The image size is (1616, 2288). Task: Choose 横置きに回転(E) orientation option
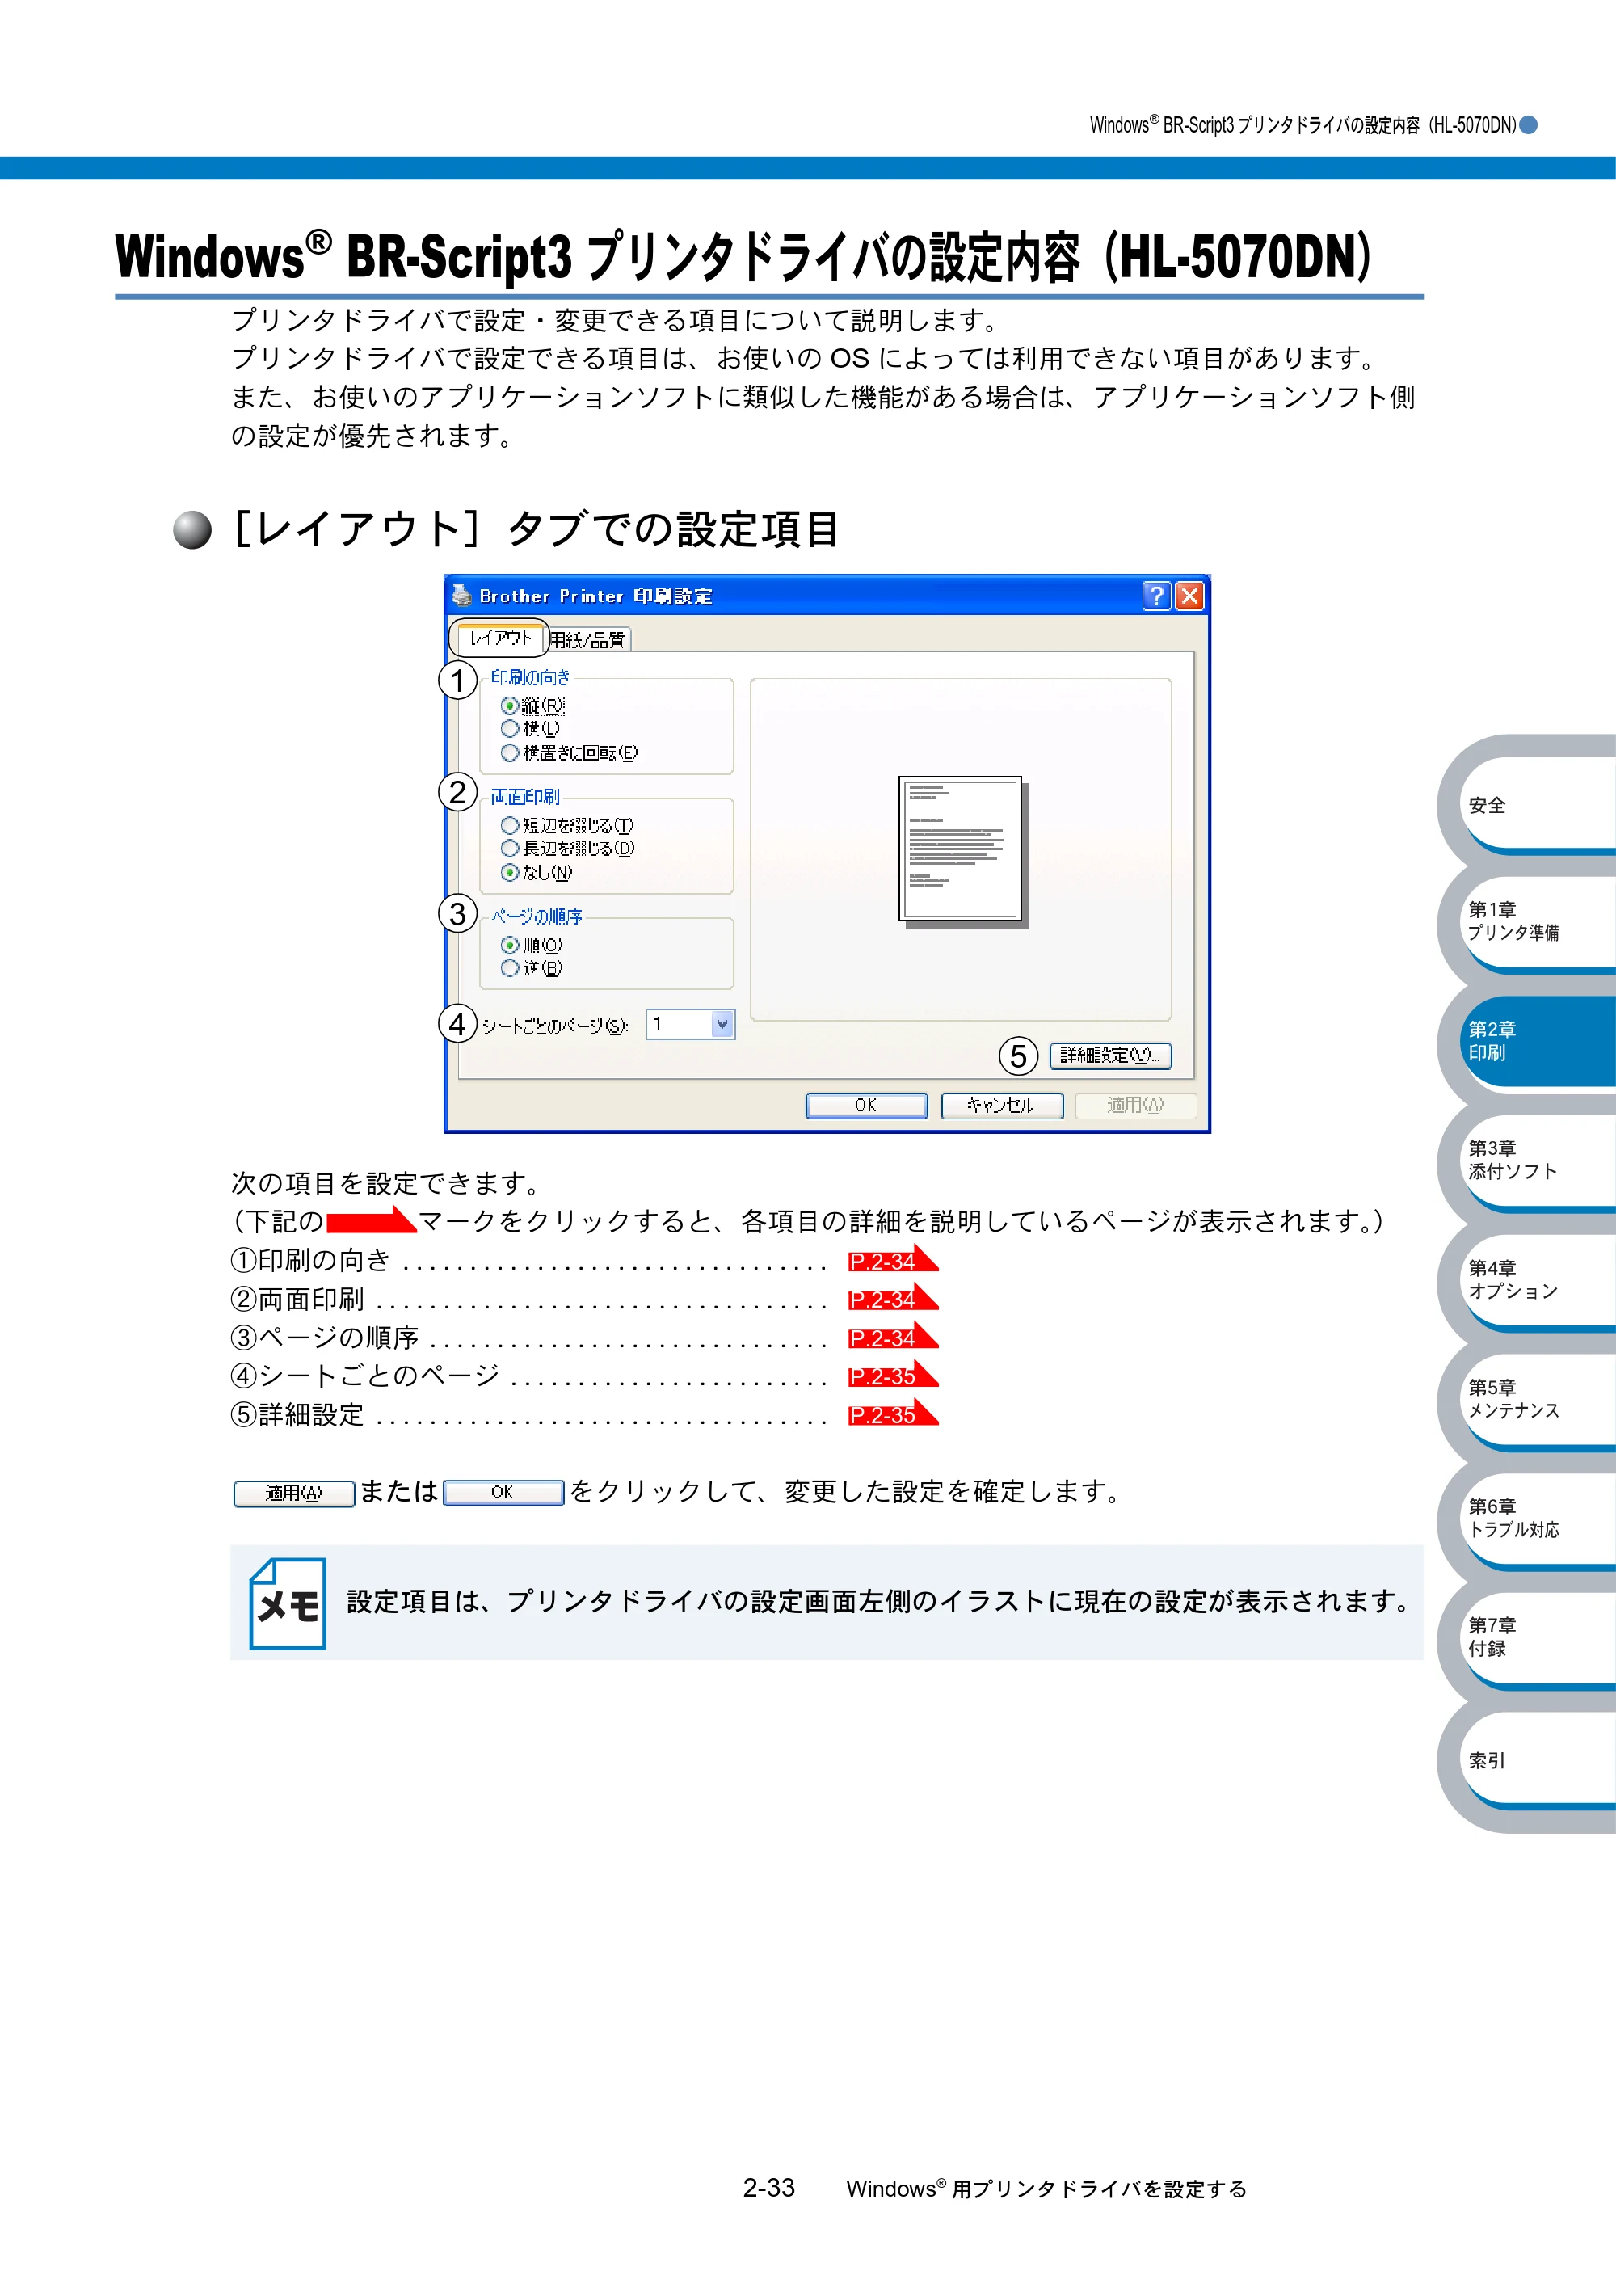(510, 752)
